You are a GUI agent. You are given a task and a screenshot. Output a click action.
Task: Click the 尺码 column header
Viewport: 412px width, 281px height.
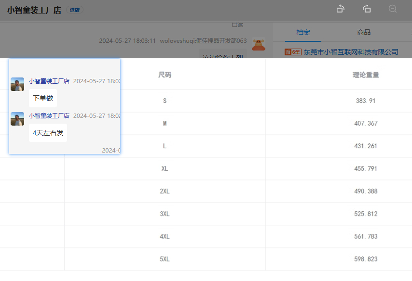pos(165,75)
